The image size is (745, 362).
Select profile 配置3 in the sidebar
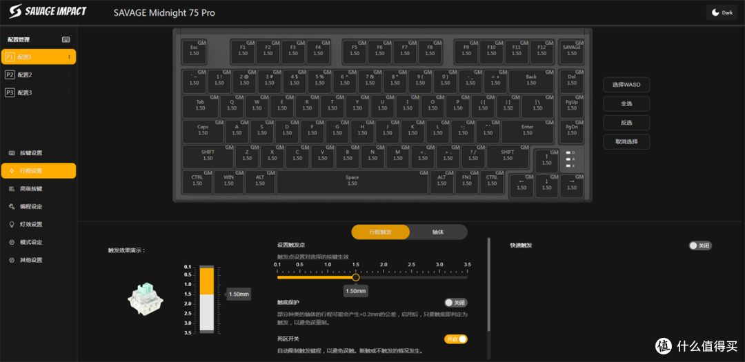pos(38,92)
